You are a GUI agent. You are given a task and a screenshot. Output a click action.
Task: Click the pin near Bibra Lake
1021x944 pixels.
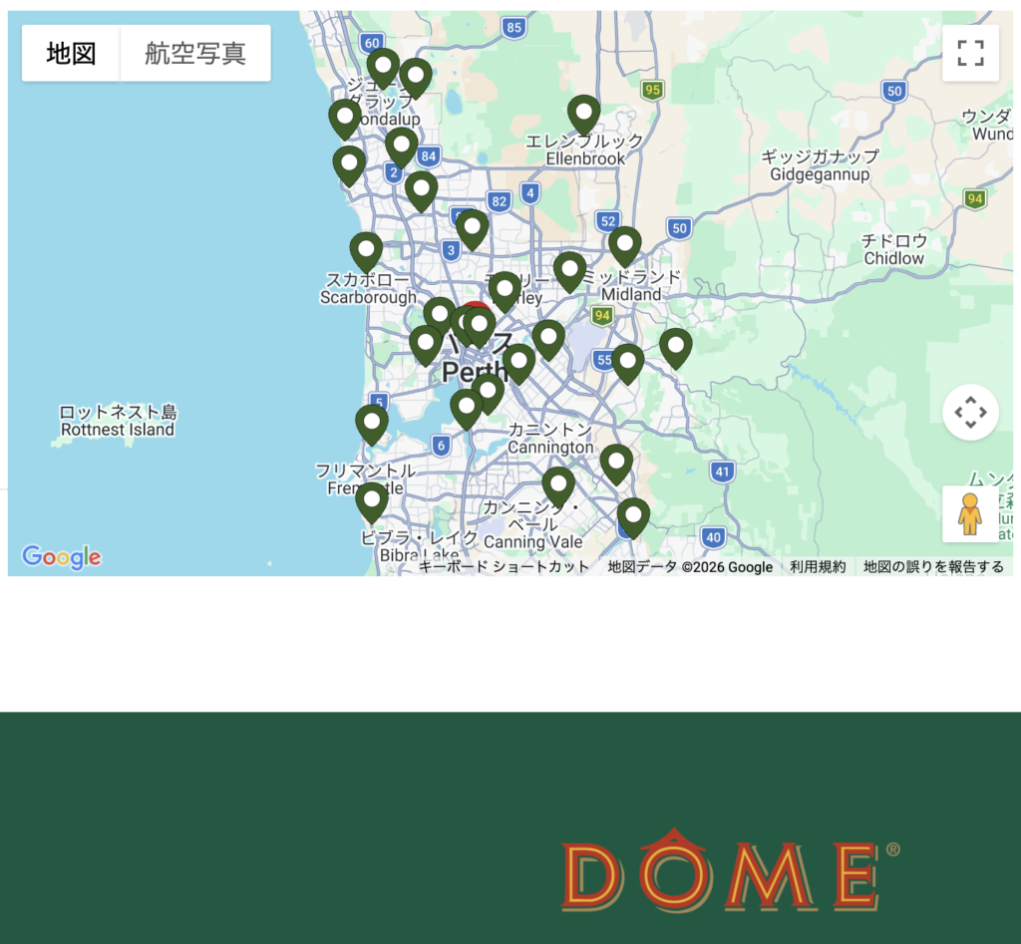372,501
